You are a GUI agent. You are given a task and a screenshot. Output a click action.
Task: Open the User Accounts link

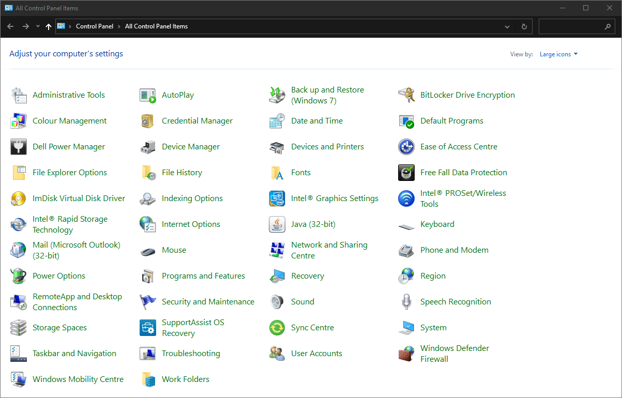316,354
